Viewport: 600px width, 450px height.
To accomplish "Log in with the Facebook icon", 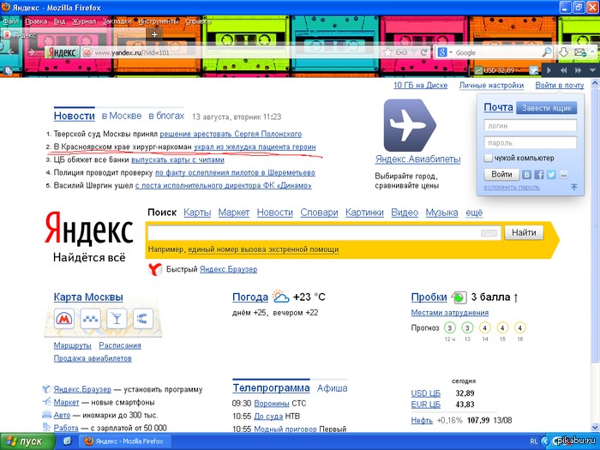I will (x=539, y=175).
